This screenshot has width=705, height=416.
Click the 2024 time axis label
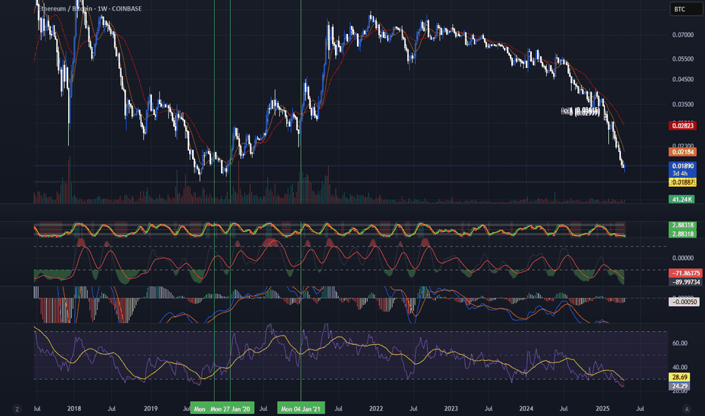[526, 408]
